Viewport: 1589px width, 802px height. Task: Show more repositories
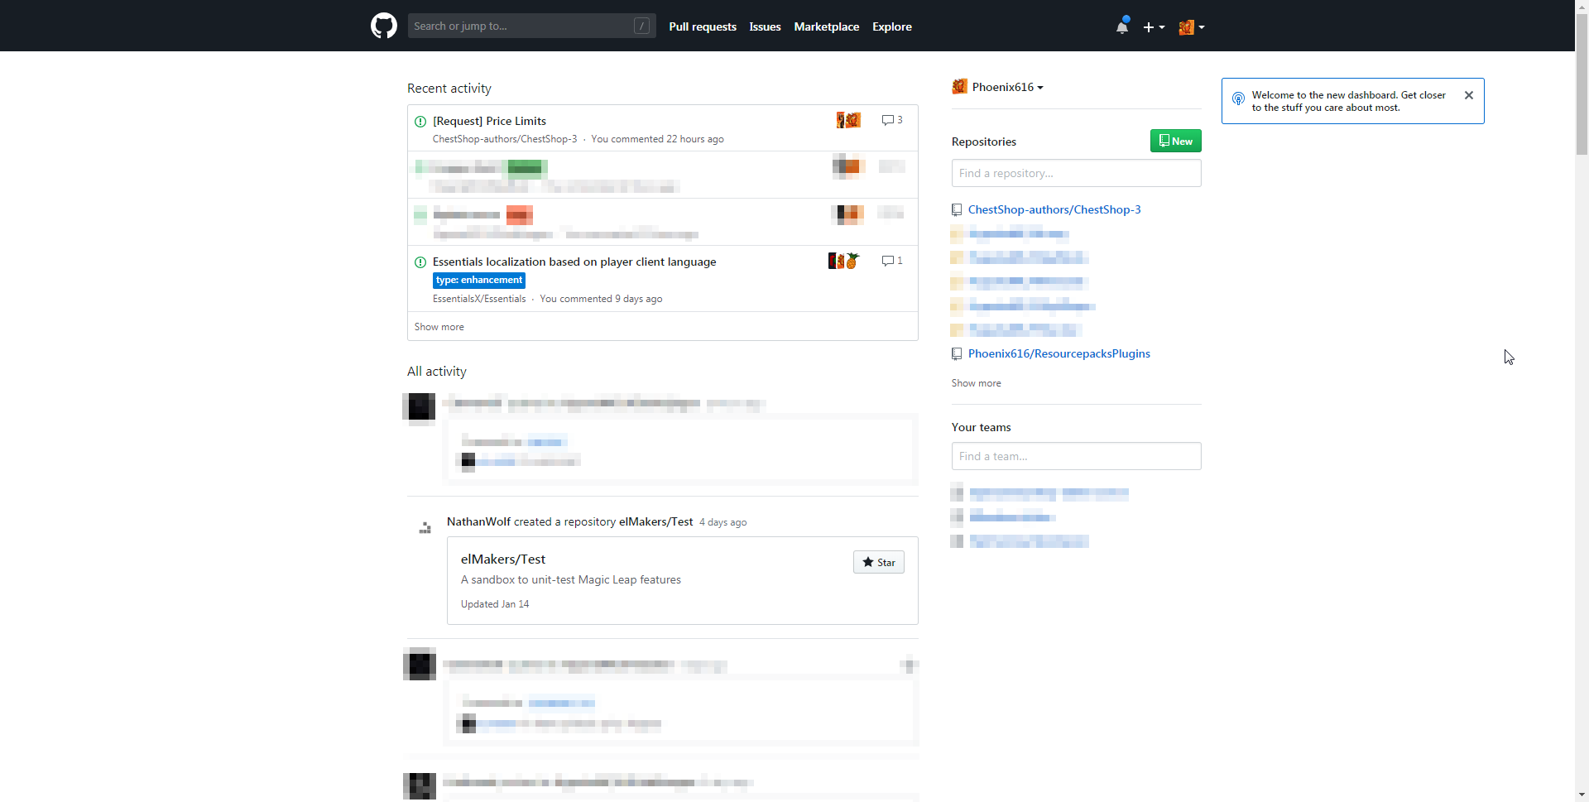point(977,383)
